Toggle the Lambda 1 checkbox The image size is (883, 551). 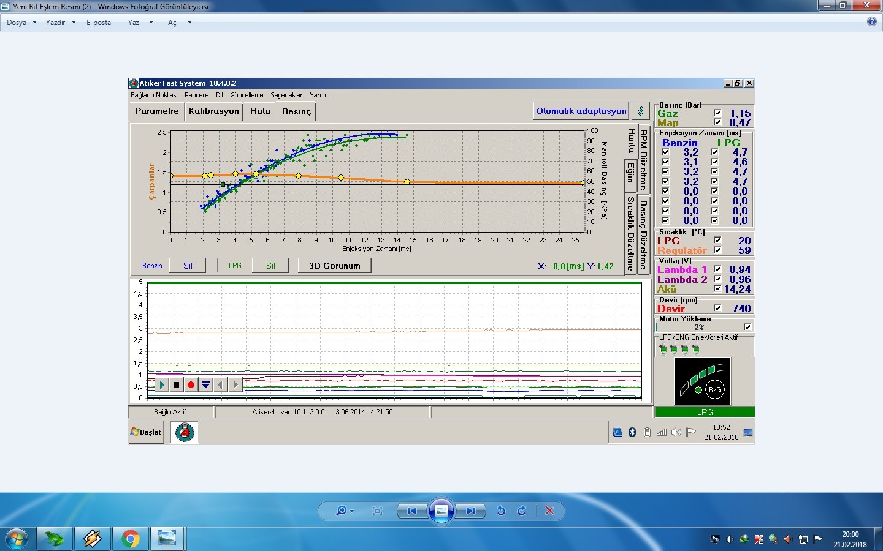[x=717, y=269]
